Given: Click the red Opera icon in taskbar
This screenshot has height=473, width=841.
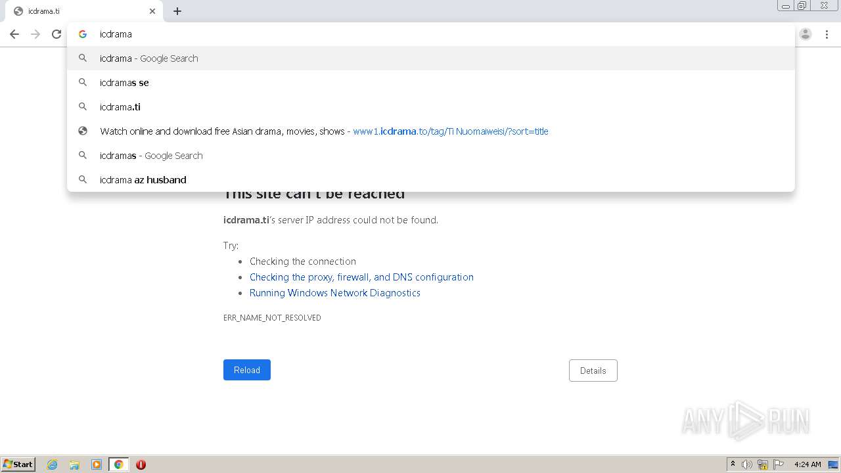Looking at the screenshot, I should click(x=141, y=464).
